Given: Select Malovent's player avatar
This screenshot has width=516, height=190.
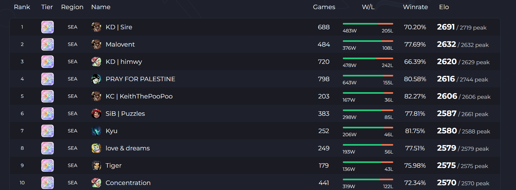Looking at the screenshot, I should tap(96, 44).
